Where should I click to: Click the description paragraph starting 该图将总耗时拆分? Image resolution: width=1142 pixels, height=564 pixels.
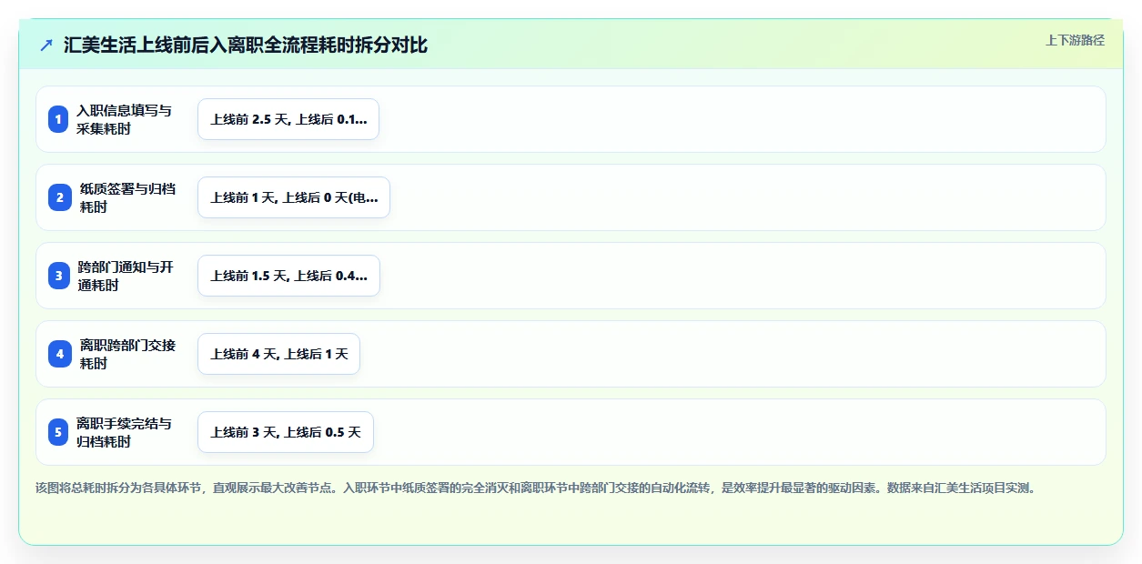coord(535,488)
